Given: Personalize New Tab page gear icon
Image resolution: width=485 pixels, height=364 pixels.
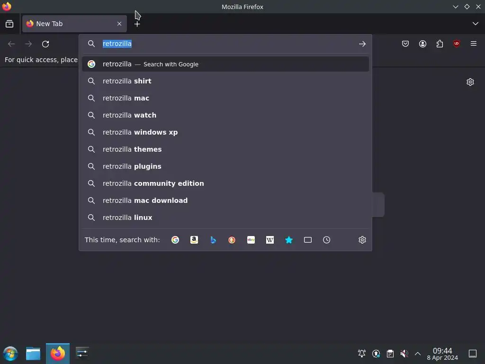Looking at the screenshot, I should coord(470,82).
